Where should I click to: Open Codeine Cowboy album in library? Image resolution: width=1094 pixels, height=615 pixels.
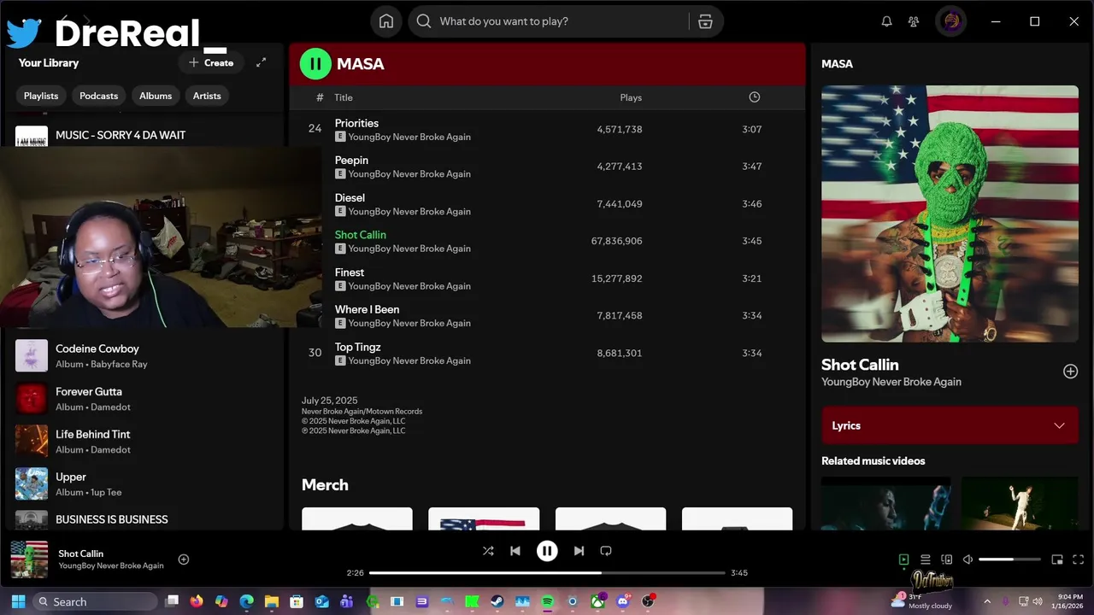point(144,355)
